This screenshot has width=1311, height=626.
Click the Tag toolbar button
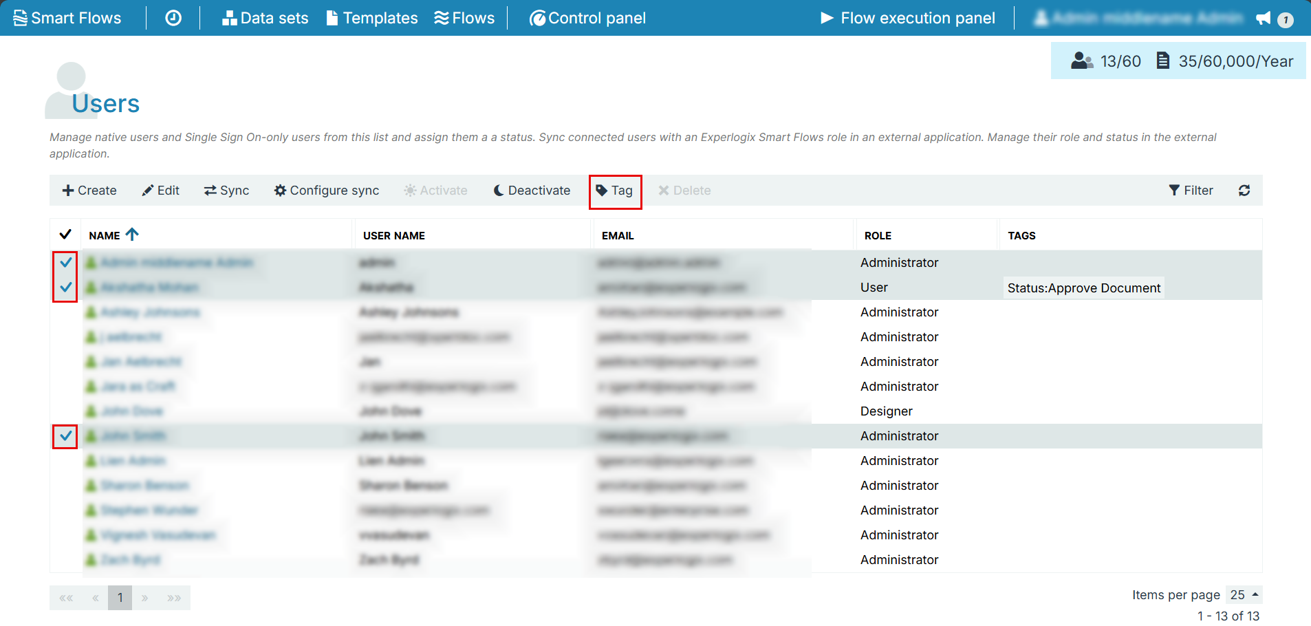pyautogui.click(x=615, y=191)
